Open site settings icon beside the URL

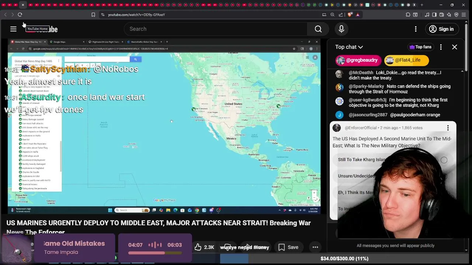coord(103,15)
